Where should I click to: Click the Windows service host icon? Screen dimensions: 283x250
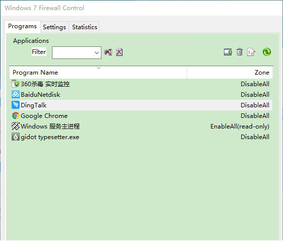(x=16, y=126)
